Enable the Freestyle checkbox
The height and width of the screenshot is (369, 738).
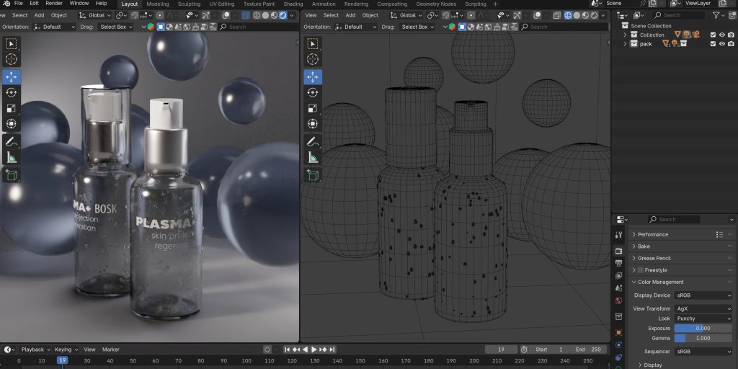coord(640,270)
